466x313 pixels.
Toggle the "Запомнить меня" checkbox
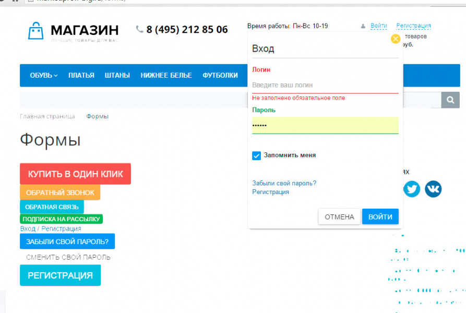(x=256, y=155)
